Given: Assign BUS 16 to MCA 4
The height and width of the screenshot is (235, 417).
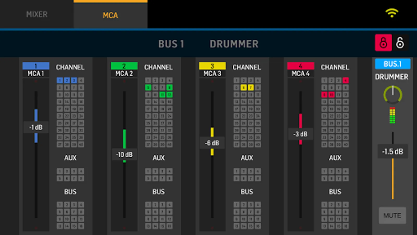Looking at the screenshot, I should click(346, 226).
